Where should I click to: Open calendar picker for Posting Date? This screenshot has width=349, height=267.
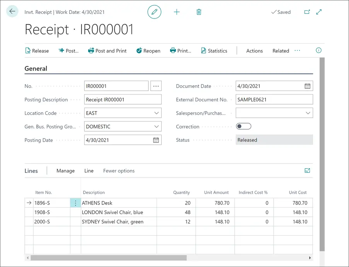(x=156, y=140)
